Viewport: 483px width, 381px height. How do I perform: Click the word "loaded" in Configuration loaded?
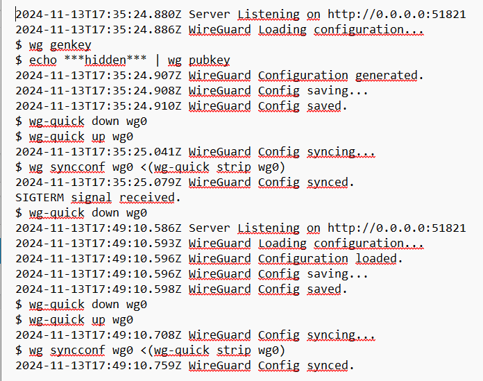(376, 258)
